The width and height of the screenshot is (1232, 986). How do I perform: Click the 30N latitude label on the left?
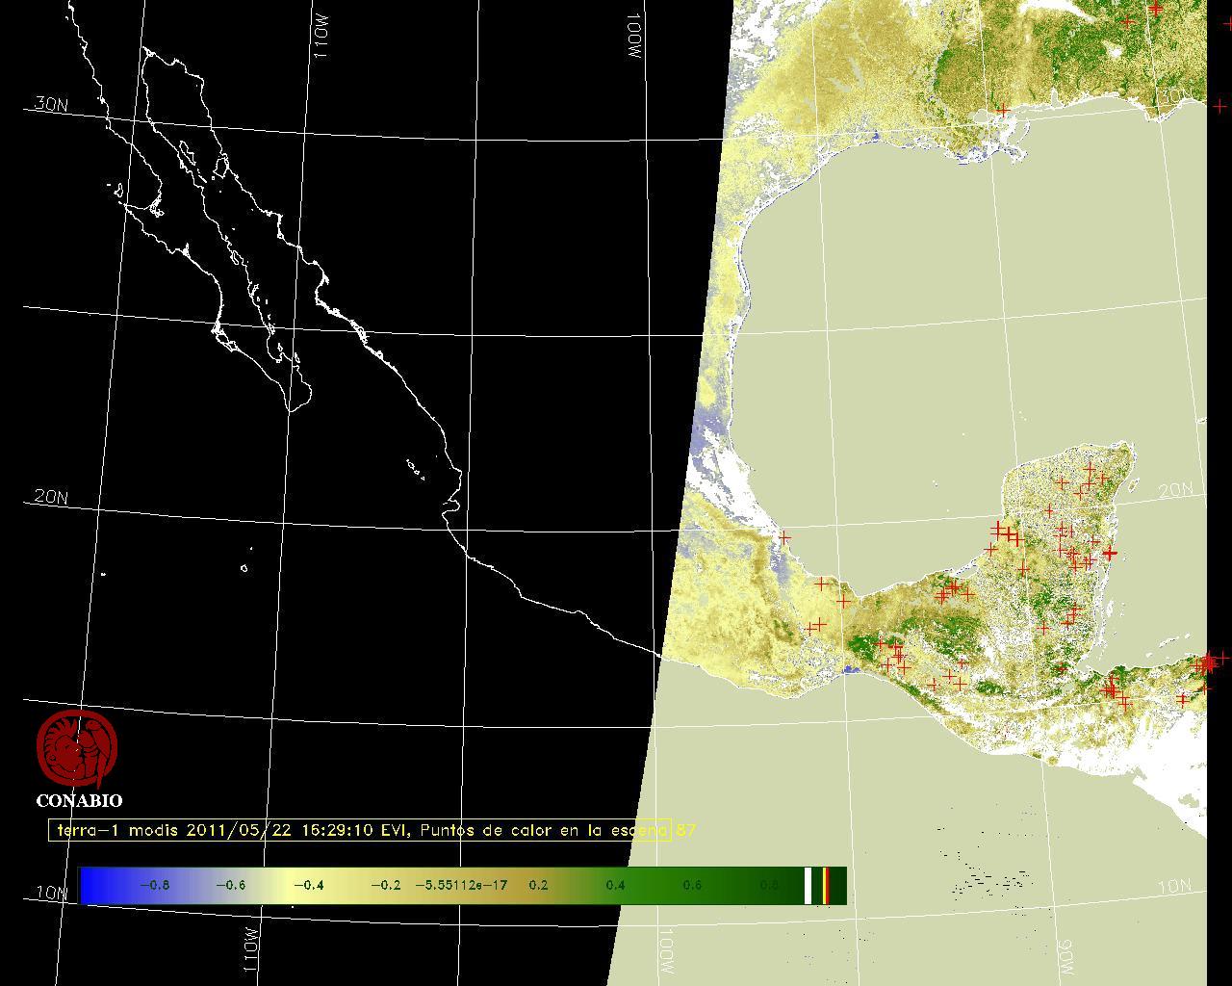(51, 105)
